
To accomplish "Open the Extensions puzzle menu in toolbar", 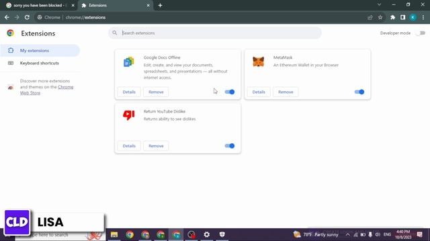I will tap(392, 17).
